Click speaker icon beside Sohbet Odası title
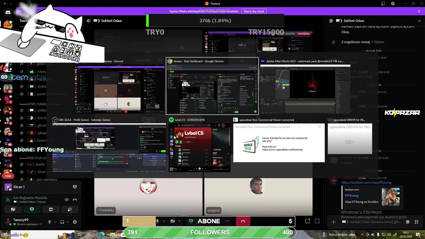425x239 pixels. pyautogui.click(x=89, y=21)
